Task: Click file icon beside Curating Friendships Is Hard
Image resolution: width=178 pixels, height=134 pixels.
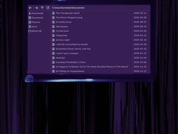Action: click(53, 62)
